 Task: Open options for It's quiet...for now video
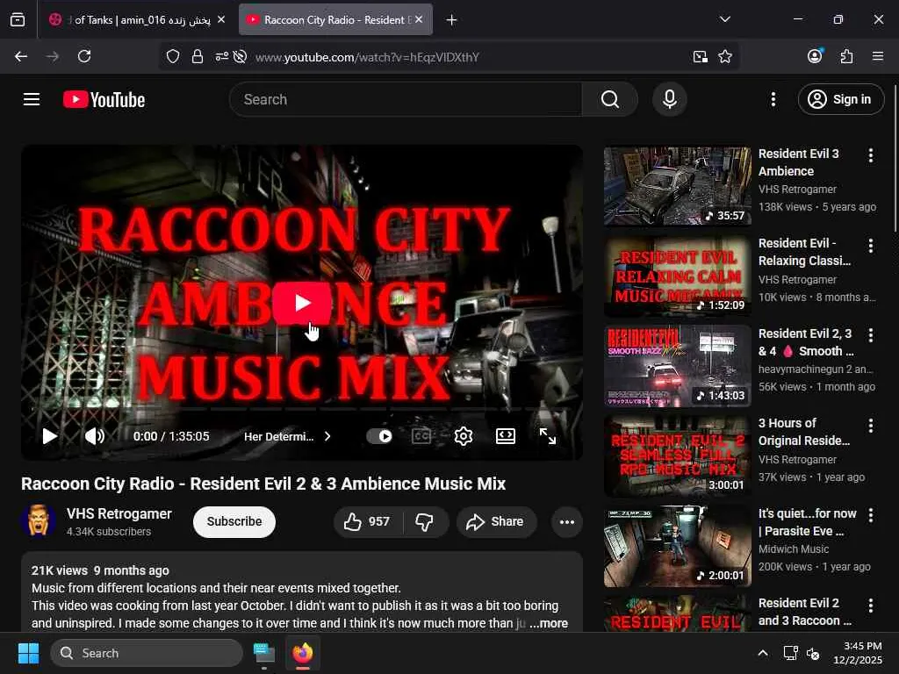click(870, 515)
